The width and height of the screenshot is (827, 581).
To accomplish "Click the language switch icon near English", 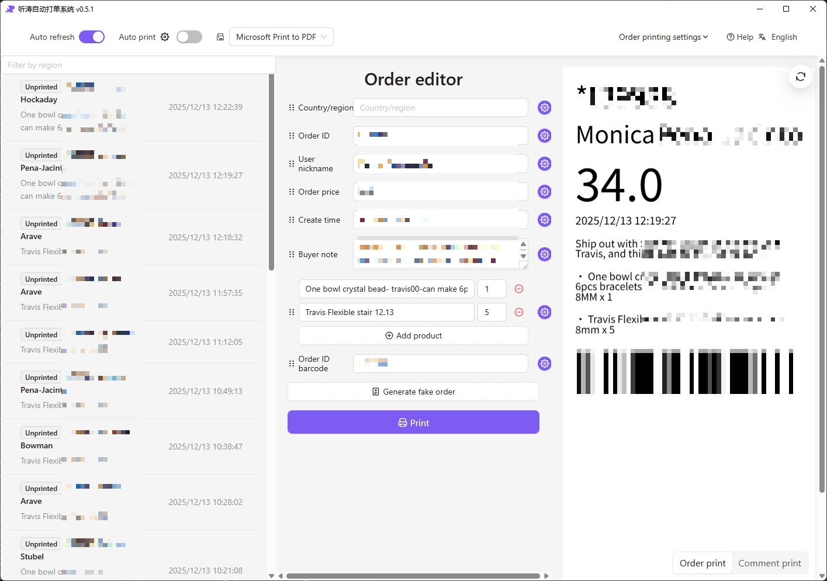I will 762,36.
